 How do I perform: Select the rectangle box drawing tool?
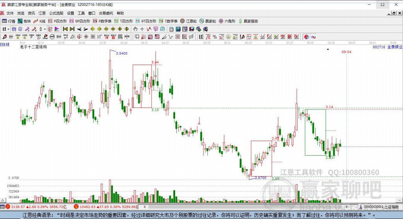[137, 37]
